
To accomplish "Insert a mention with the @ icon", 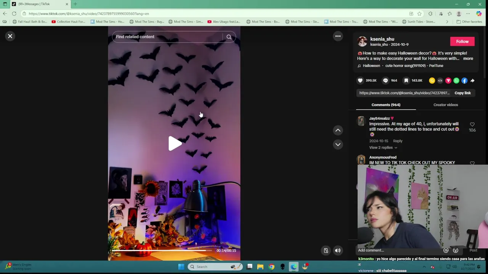I will pyautogui.click(x=446, y=250).
